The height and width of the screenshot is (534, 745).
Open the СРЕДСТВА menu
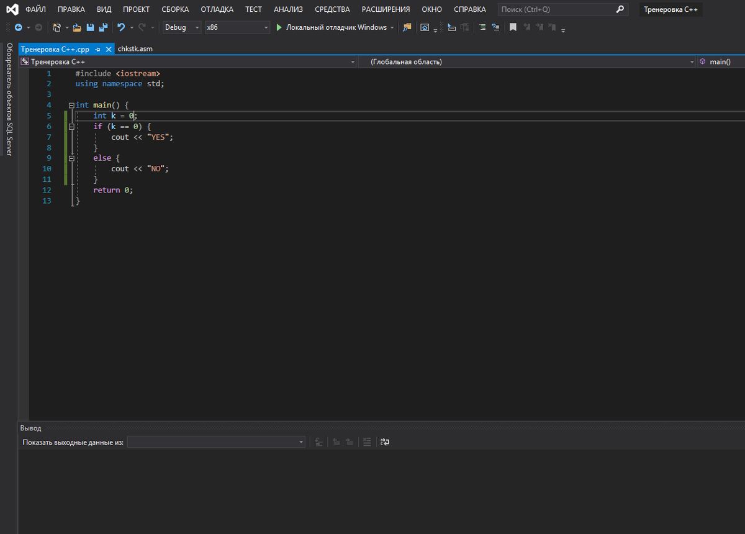click(x=332, y=9)
